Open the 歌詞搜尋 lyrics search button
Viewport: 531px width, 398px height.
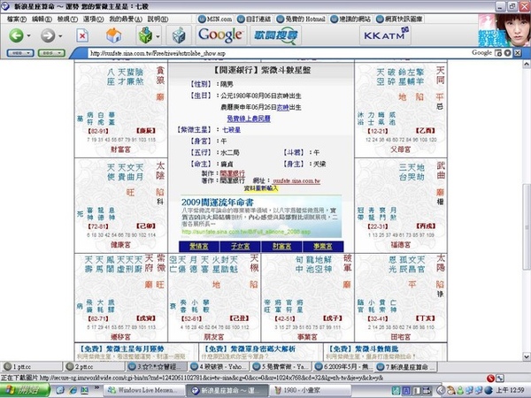coord(275,35)
